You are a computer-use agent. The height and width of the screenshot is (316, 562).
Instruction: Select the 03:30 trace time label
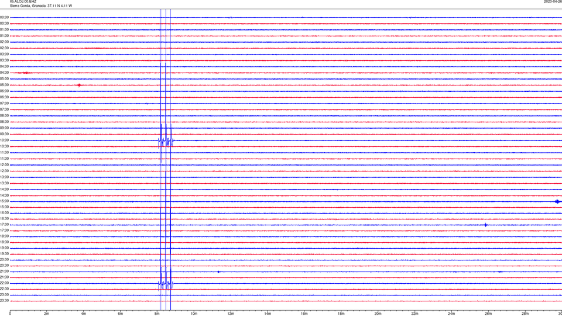click(x=4, y=60)
